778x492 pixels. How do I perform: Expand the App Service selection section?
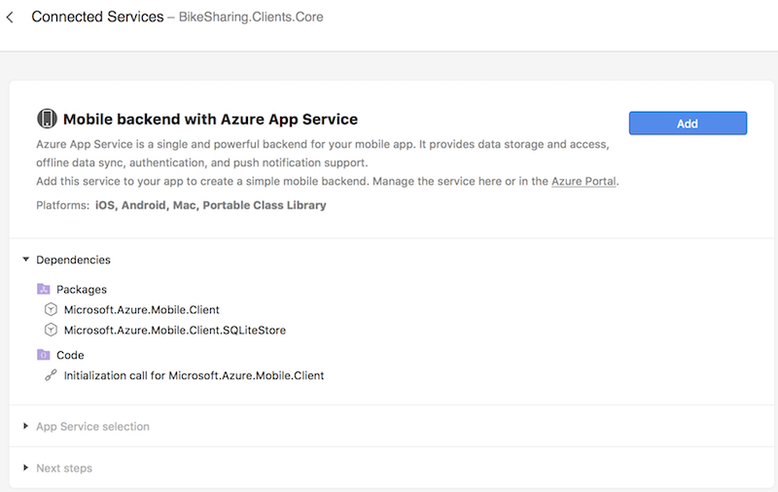pyautogui.click(x=26, y=426)
